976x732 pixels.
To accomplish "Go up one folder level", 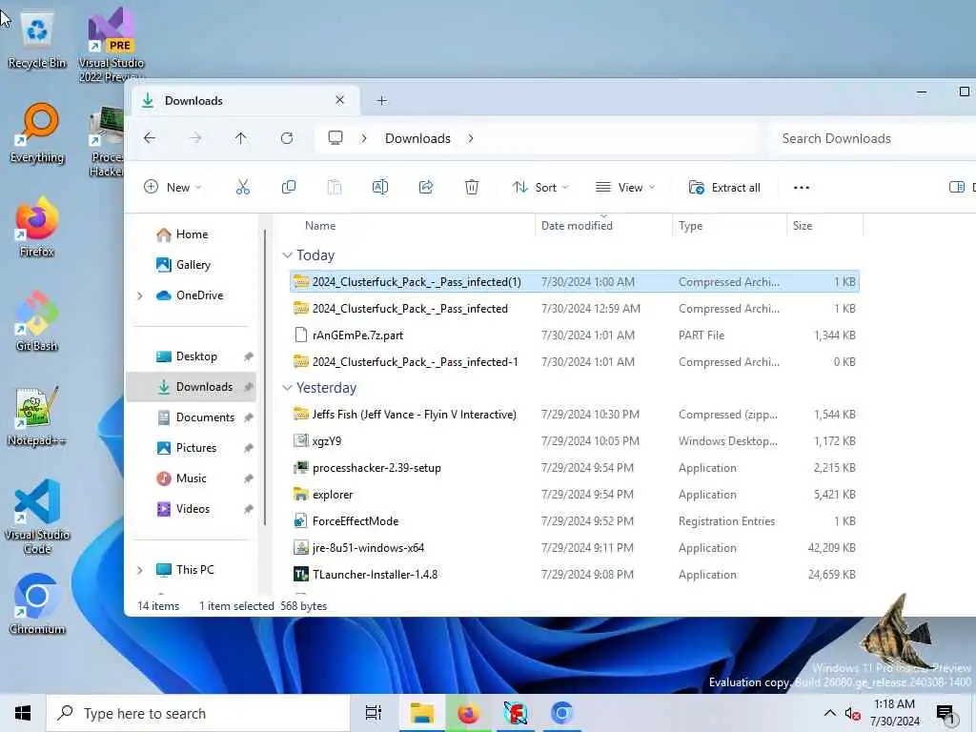I will click(x=241, y=138).
